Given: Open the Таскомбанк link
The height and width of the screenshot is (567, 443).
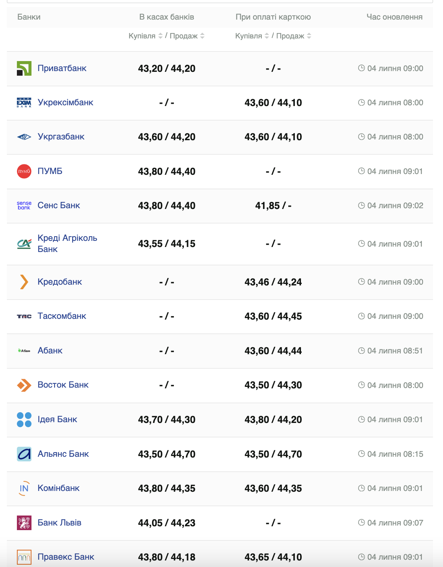Looking at the screenshot, I should click(62, 316).
